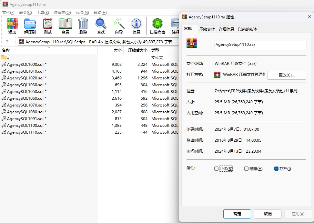This screenshot has width=314, height=223.
Task: Click the packed size value 1,296
Action: click(142, 78)
